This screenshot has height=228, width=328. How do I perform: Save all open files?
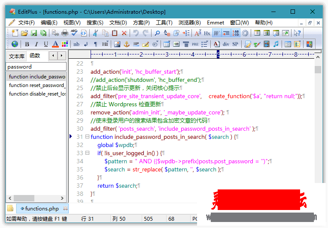[43, 33]
